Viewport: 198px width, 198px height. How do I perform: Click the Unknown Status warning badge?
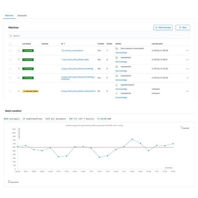pyautogui.click(x=30, y=91)
